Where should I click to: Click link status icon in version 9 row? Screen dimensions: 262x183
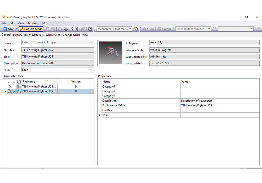point(9,87)
